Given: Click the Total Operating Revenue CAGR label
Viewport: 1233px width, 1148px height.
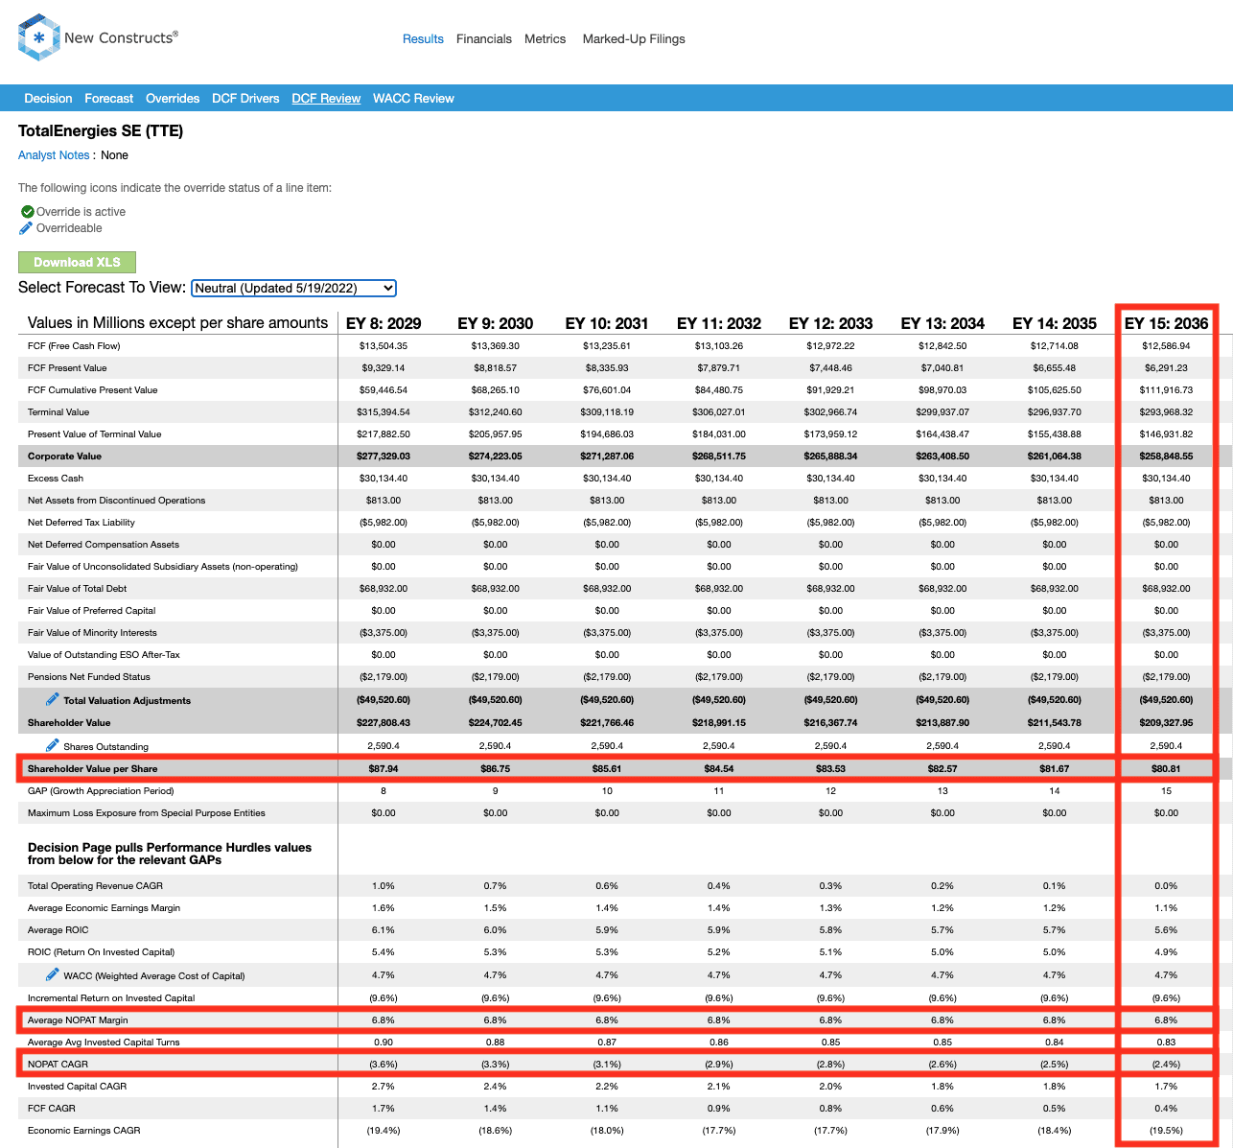Looking at the screenshot, I should [96, 886].
